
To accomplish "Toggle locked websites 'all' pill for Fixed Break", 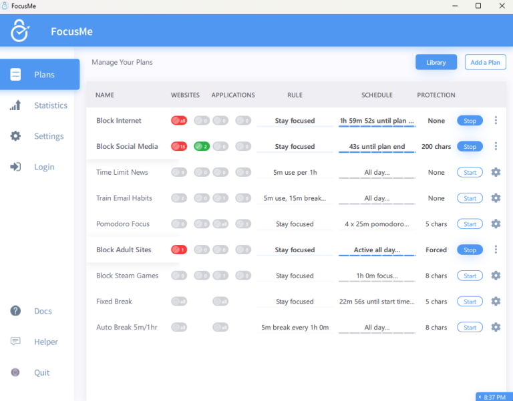I will pyautogui.click(x=179, y=302).
